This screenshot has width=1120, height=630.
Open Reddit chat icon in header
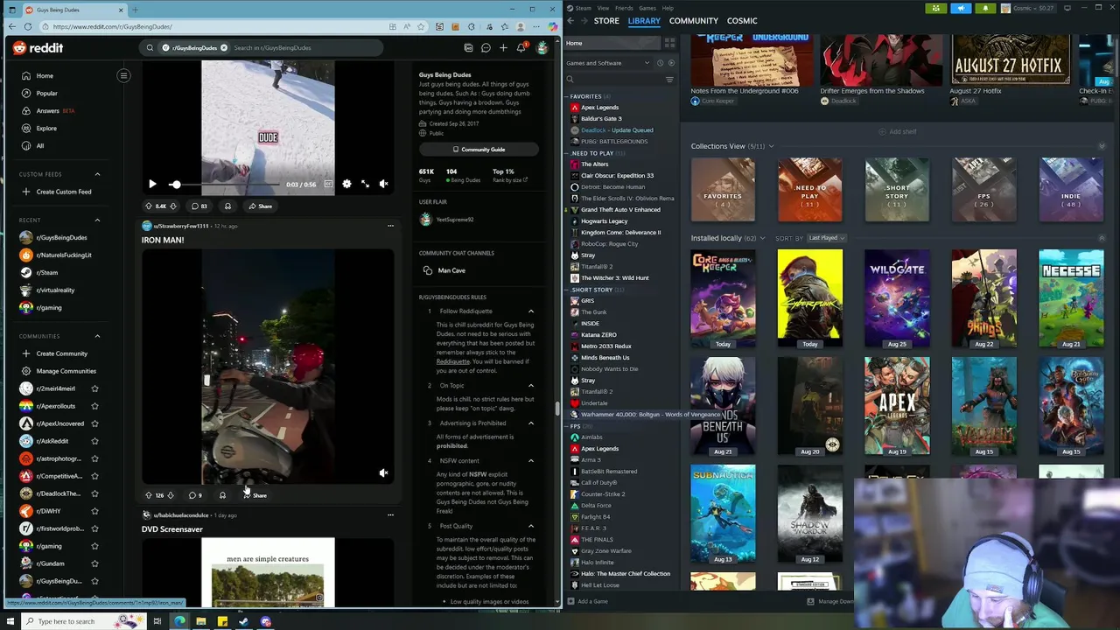(x=486, y=48)
